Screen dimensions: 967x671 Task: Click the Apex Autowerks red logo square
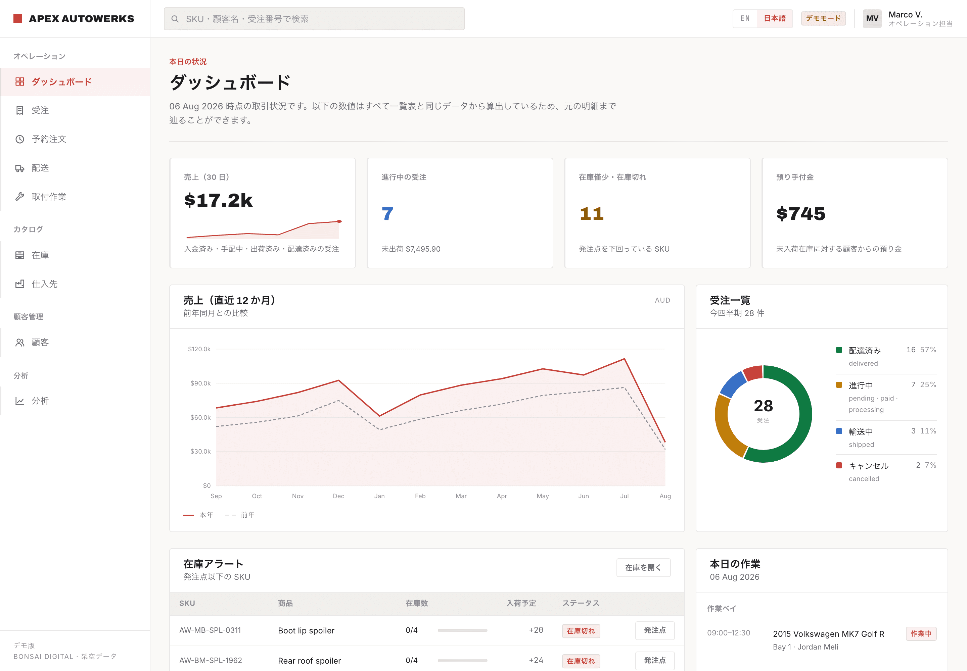click(18, 18)
